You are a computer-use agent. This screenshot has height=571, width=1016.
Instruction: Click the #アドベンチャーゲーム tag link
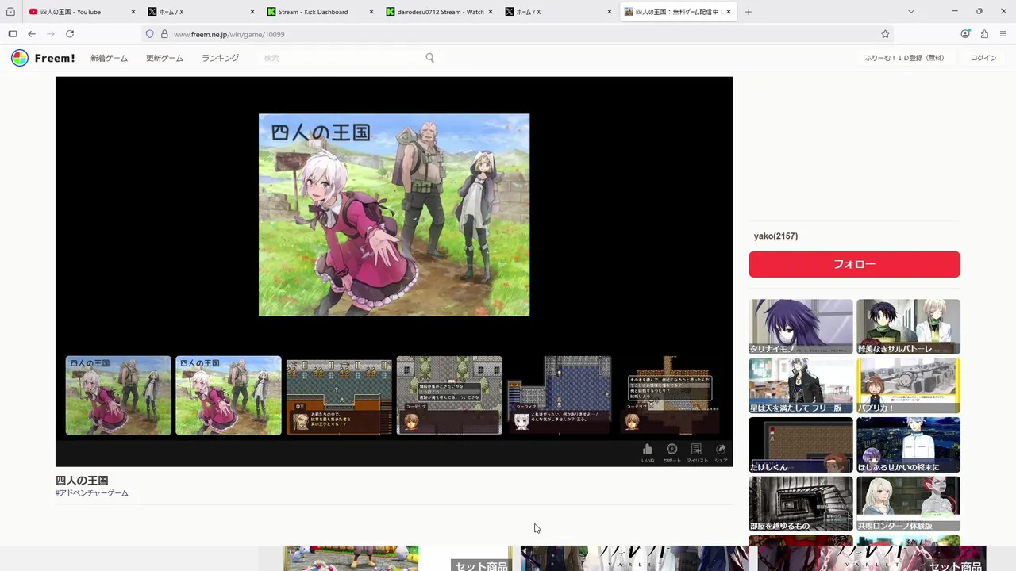91,493
